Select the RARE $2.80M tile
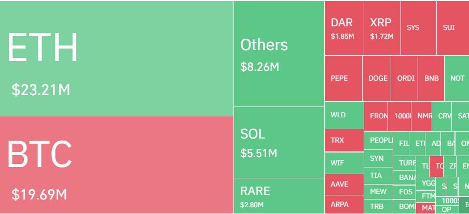The width and height of the screenshot is (469, 214). 279,195
